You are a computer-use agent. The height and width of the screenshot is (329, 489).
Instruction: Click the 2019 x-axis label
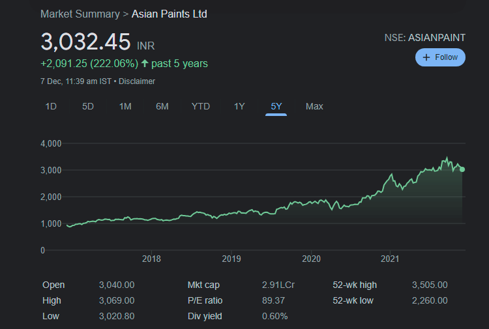click(x=231, y=259)
